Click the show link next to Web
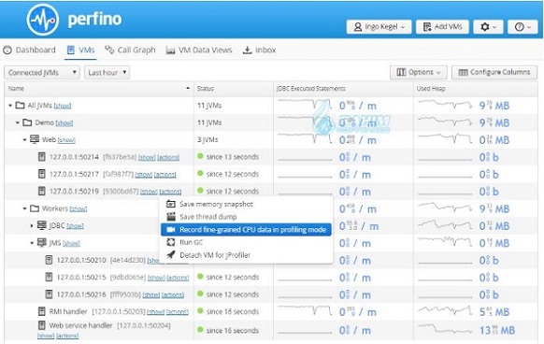Screen dimensions: 544x344 pyautogui.click(x=66, y=140)
